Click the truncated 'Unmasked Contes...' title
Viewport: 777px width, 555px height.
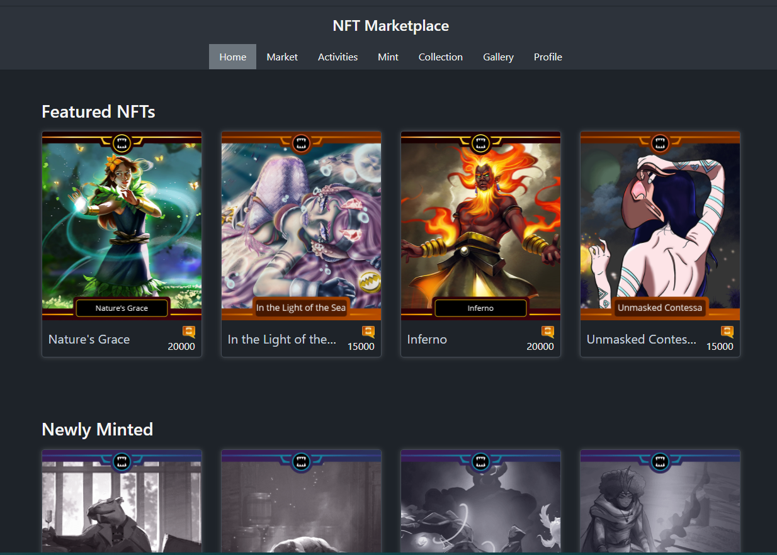(x=642, y=339)
